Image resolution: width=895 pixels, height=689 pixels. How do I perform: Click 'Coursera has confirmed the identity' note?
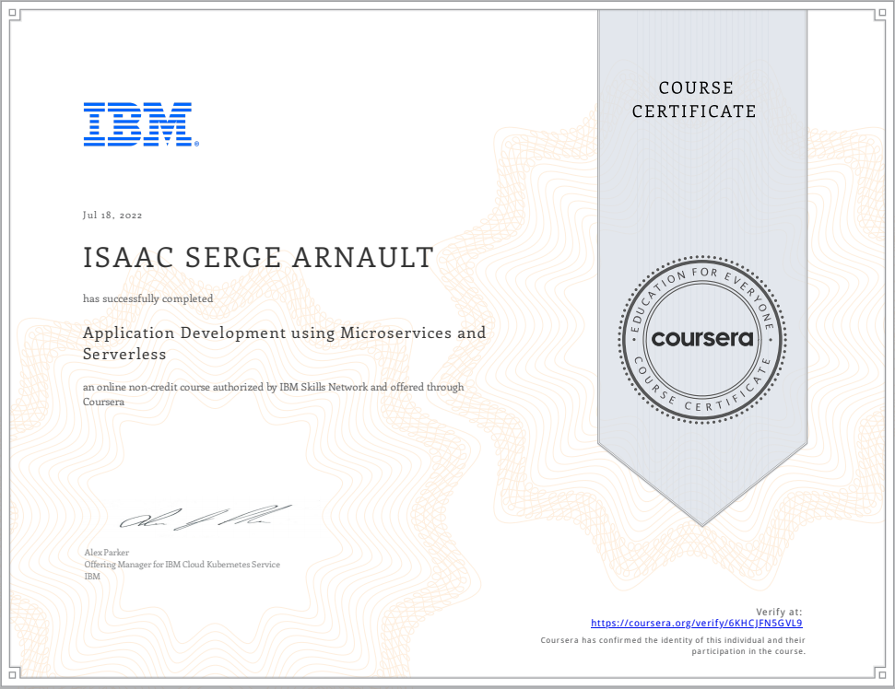click(673, 646)
